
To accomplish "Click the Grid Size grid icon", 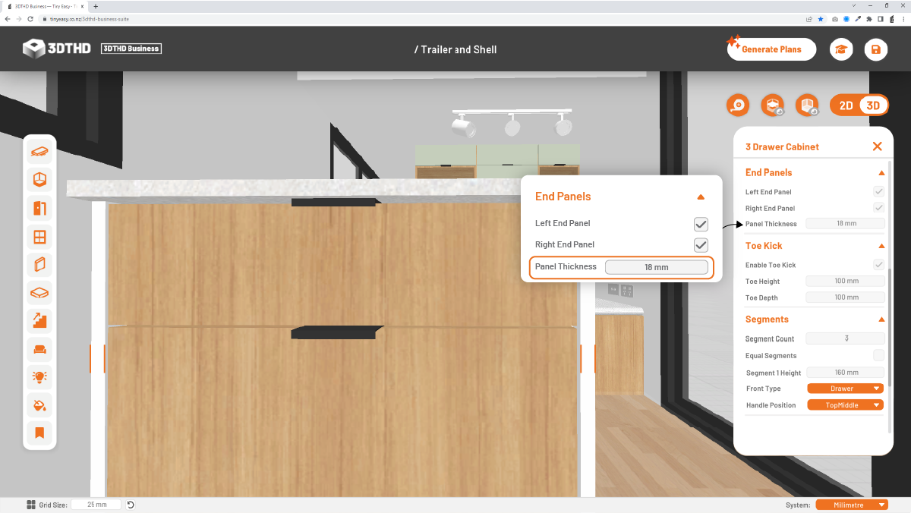I will (x=31, y=505).
